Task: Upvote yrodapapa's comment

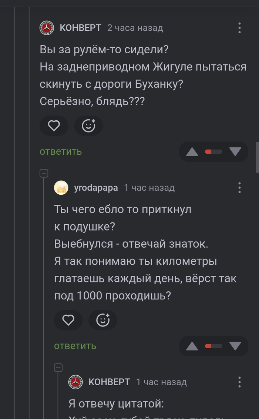Action: (x=192, y=346)
